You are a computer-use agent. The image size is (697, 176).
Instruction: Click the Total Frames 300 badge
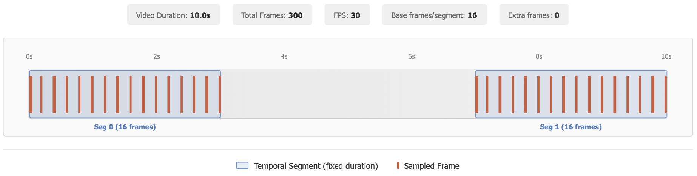(x=272, y=15)
